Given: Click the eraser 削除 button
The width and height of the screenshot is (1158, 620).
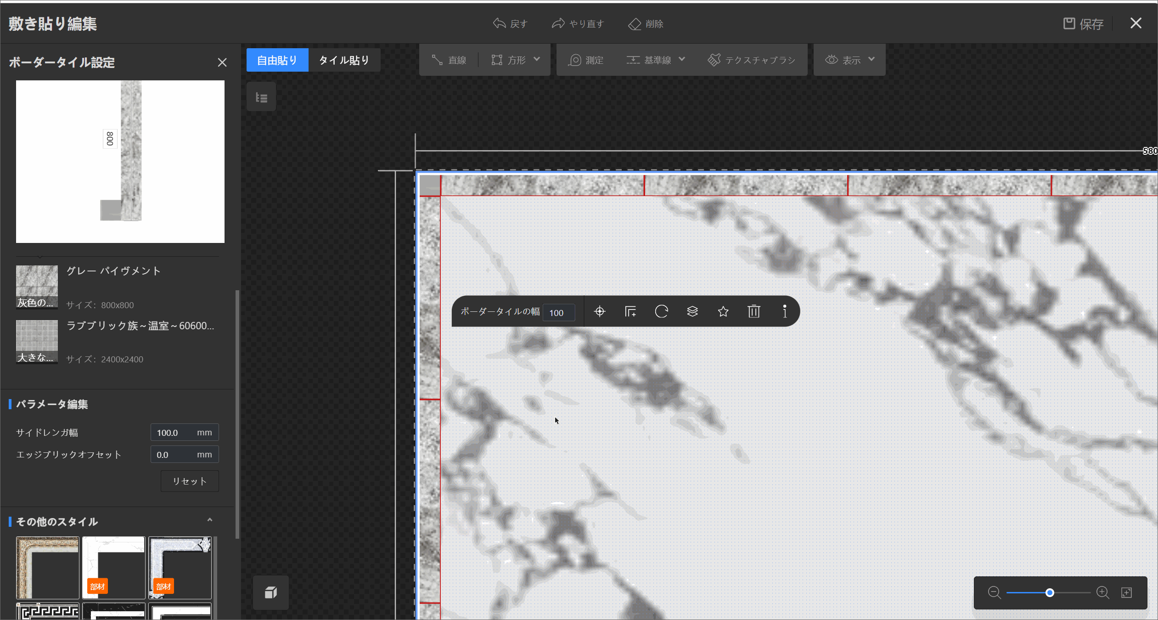Looking at the screenshot, I should coord(646,23).
